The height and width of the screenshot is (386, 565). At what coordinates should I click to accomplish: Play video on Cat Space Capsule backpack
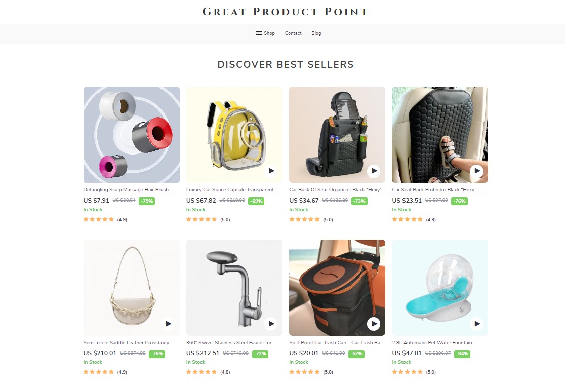(271, 171)
